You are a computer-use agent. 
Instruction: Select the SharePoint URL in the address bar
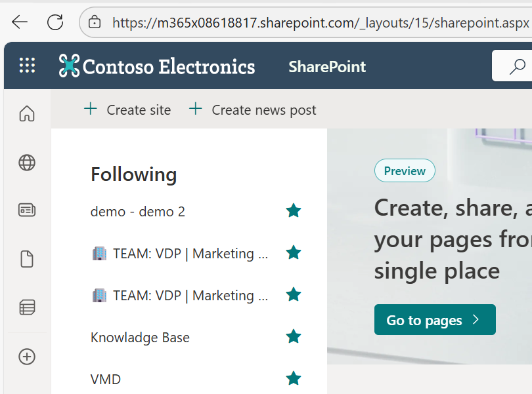pos(321,23)
